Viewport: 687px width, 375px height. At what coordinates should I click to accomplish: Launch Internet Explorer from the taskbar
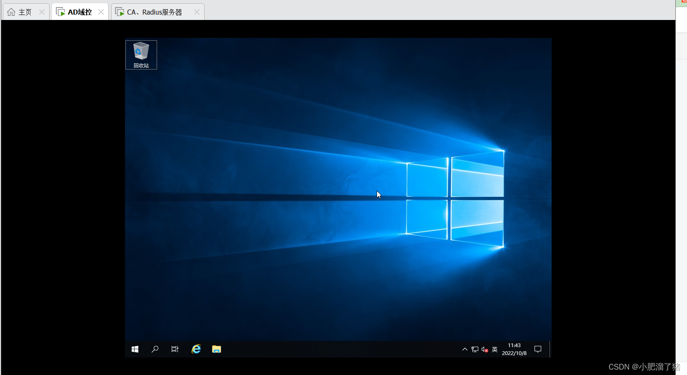coord(196,349)
